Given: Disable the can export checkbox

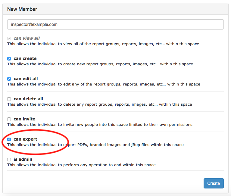Looking at the screenshot, I should click(x=9, y=139).
